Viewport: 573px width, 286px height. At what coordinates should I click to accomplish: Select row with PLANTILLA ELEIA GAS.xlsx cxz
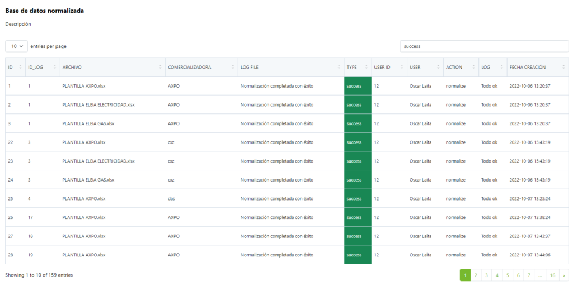[88, 180]
